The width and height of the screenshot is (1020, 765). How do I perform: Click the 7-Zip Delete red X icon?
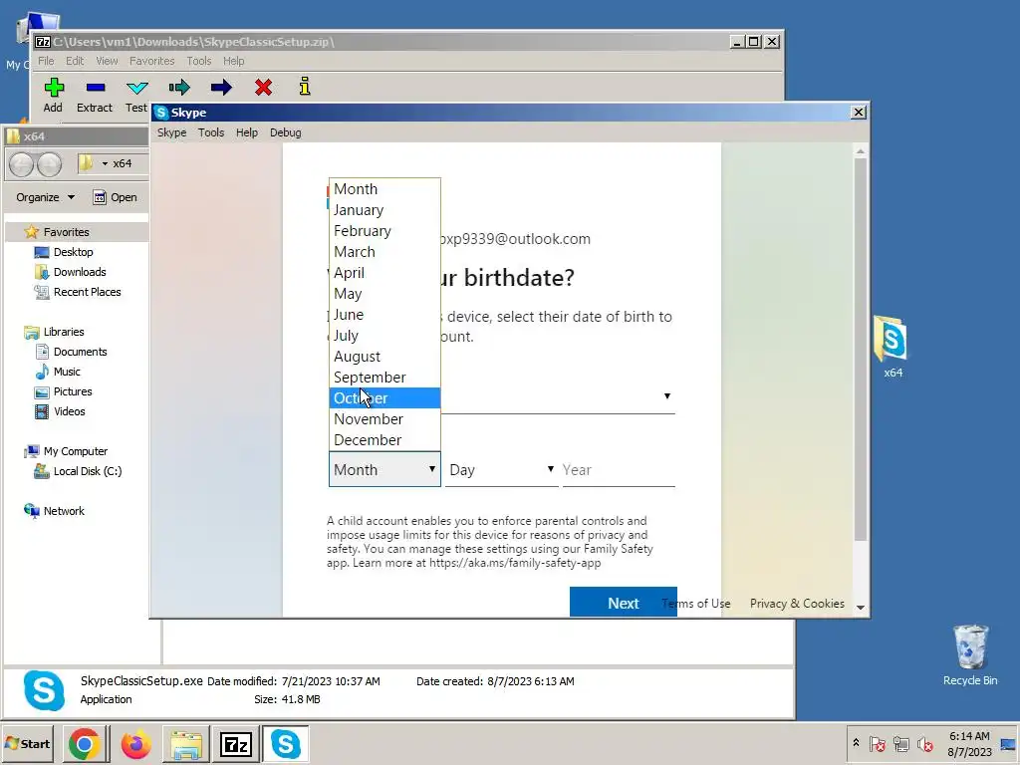(x=263, y=88)
